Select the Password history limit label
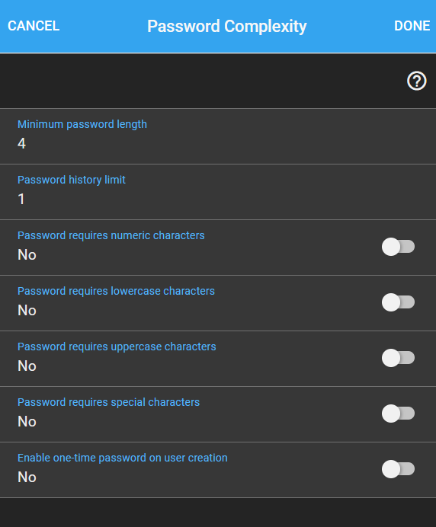Viewport: 436px width, 527px height. coord(72,180)
